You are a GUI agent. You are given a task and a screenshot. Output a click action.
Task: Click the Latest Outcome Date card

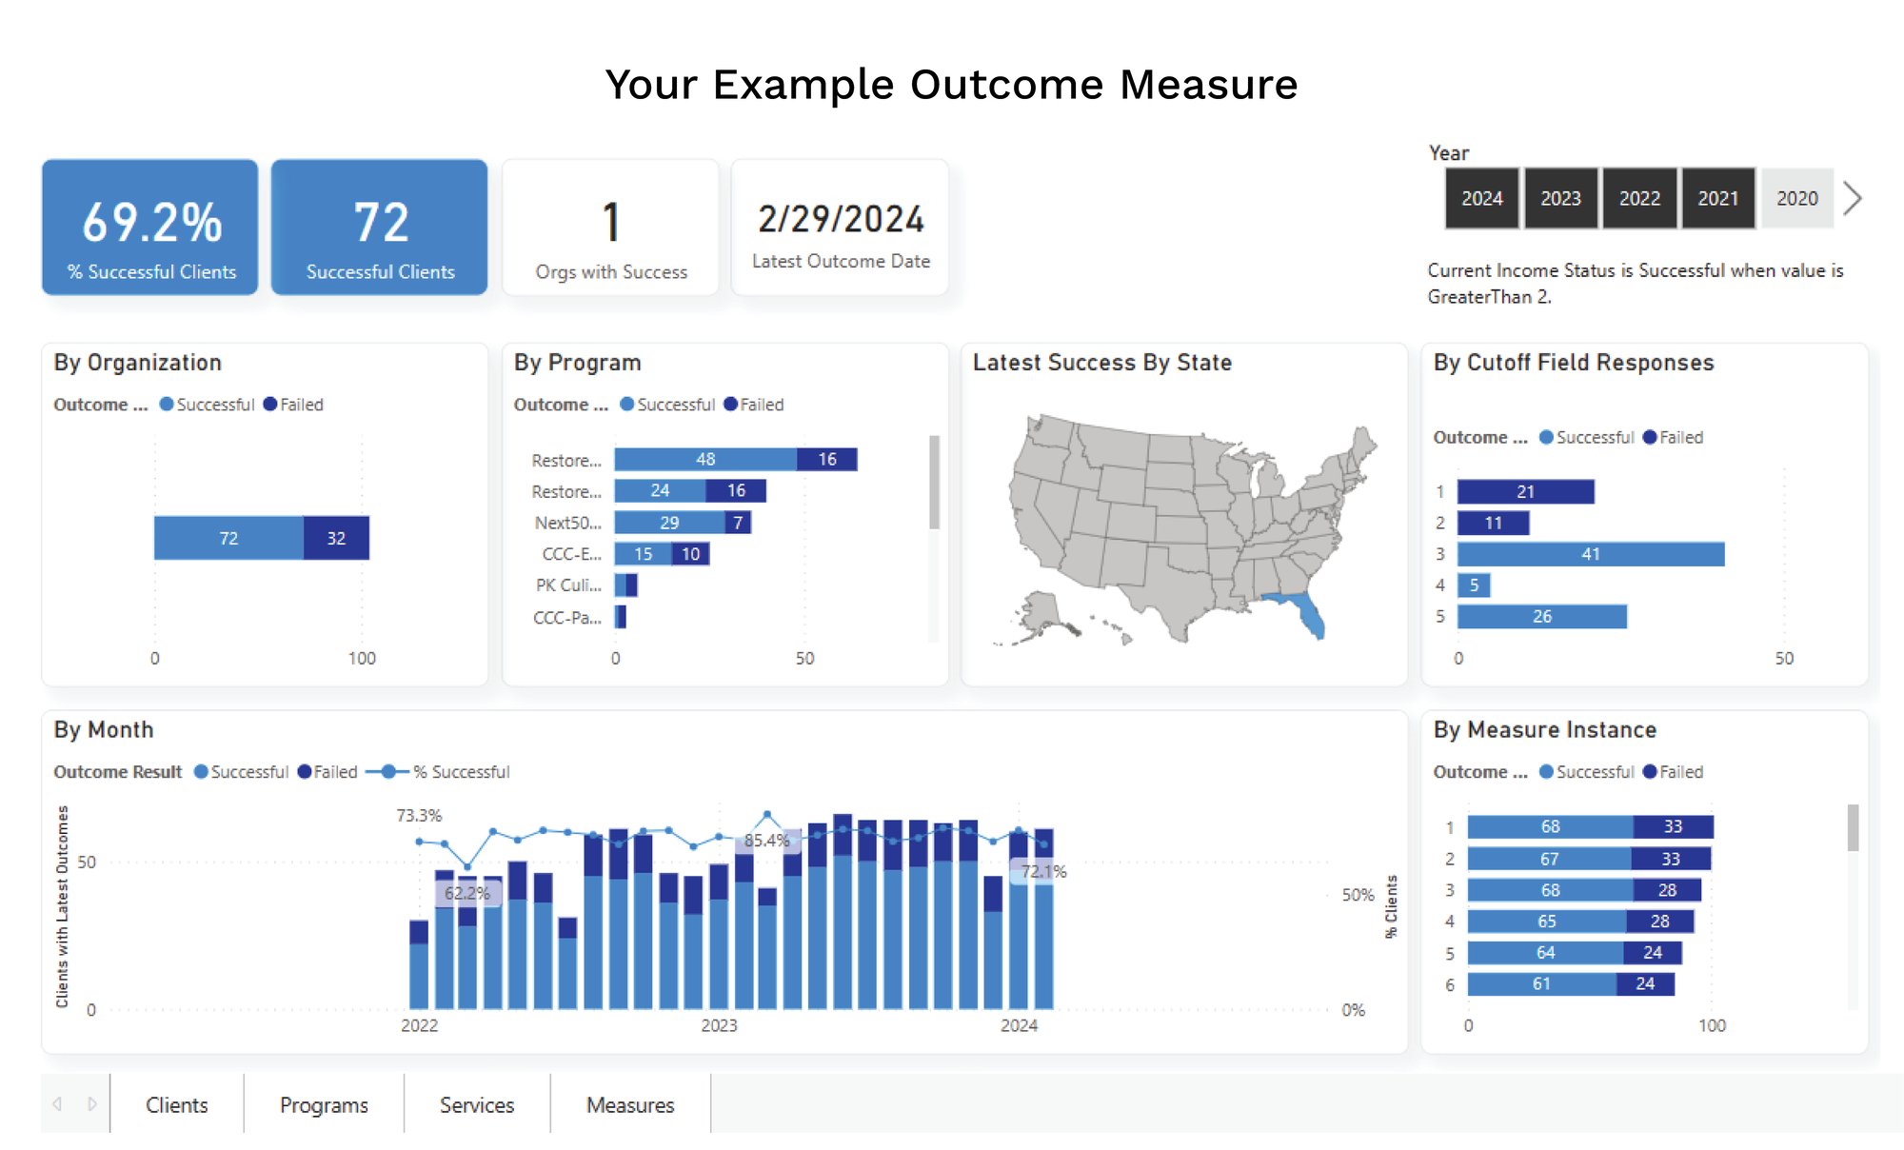(841, 227)
